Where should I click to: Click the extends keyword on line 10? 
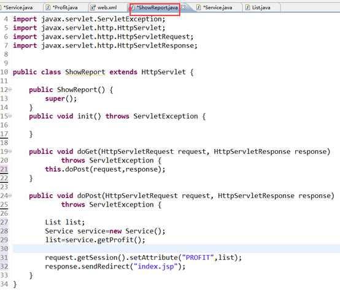pos(123,72)
